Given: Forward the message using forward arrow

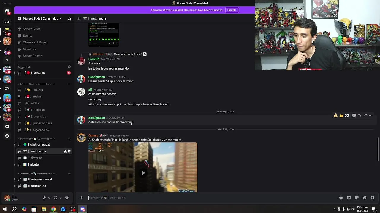Looking at the screenshot, I should click(365, 115).
